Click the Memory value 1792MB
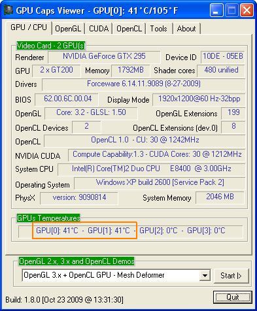Viewport: 257px width, 311px height. click(x=131, y=71)
